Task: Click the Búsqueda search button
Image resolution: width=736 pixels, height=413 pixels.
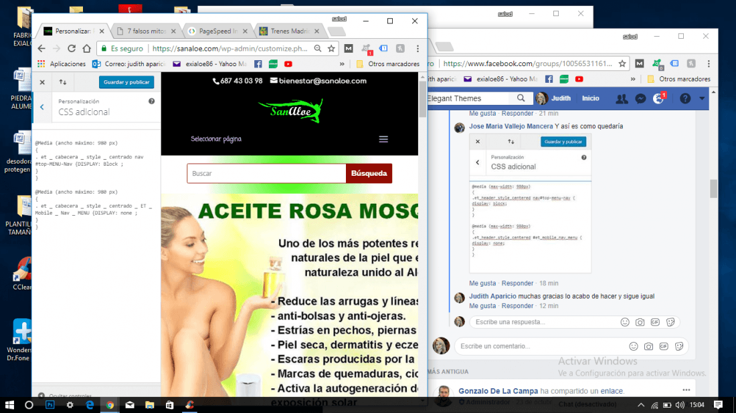Action: [x=369, y=174]
